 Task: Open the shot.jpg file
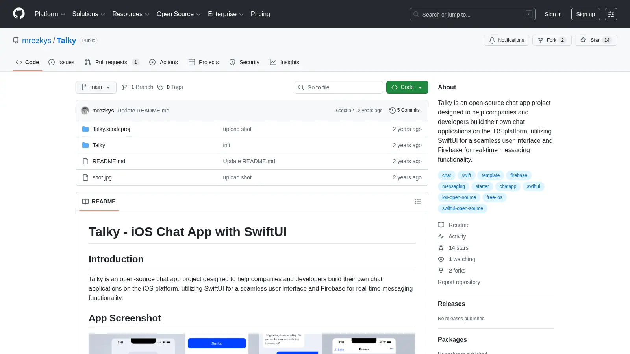[x=102, y=177]
